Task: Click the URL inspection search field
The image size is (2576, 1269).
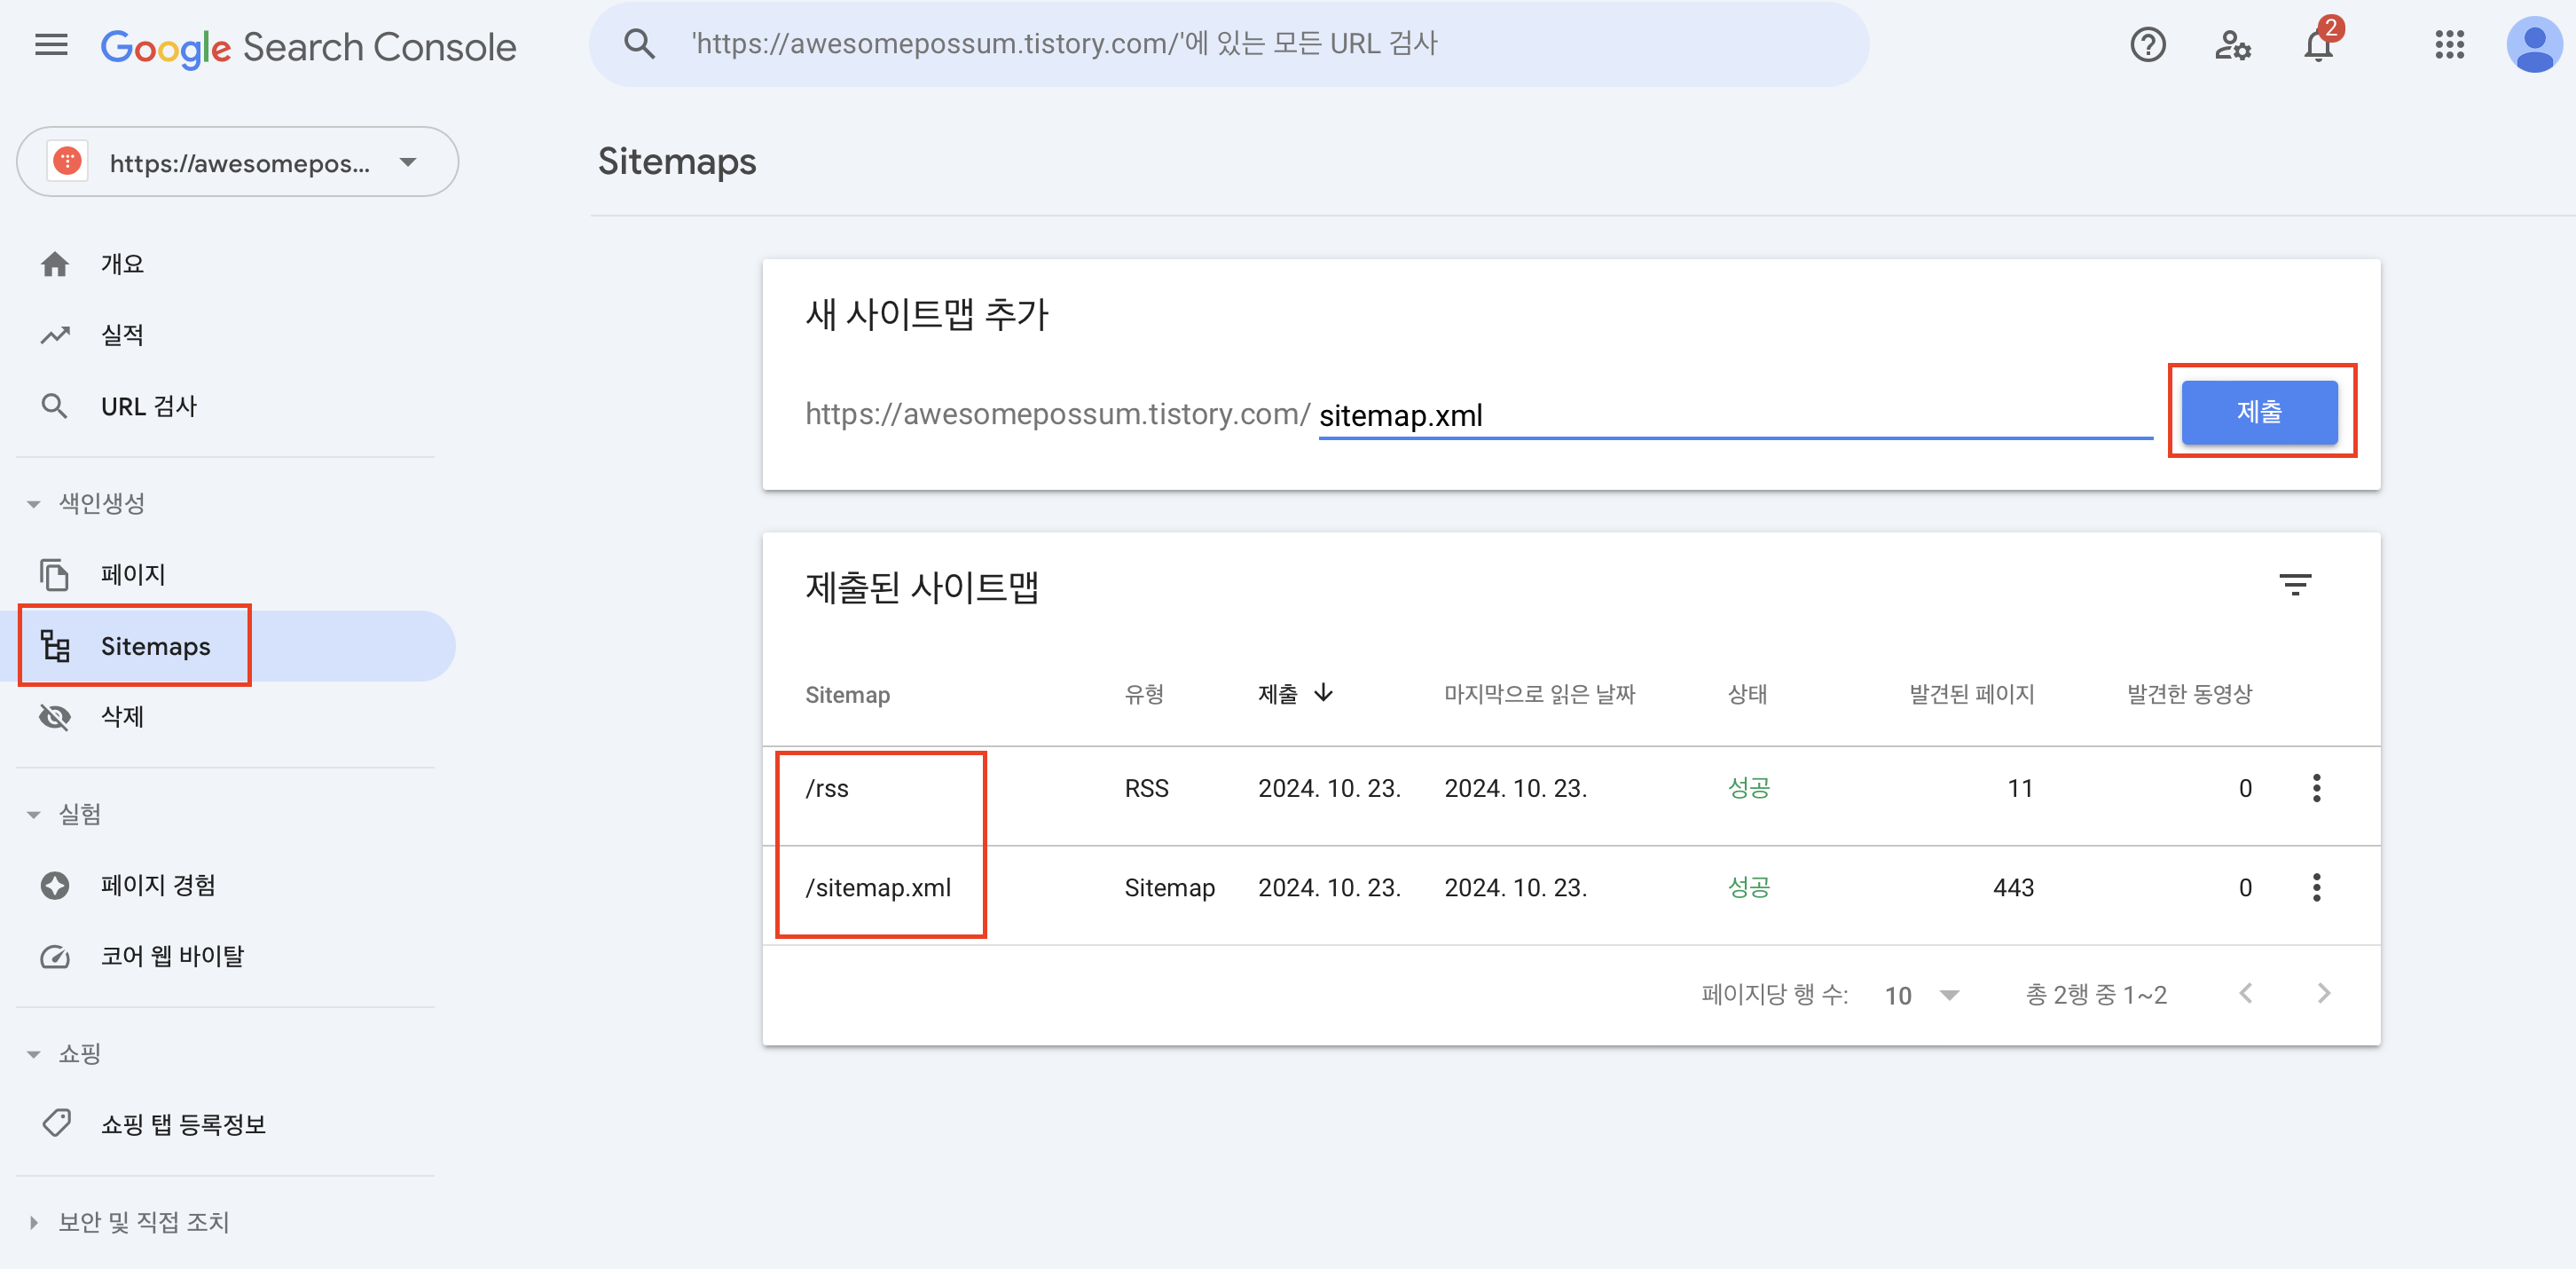Action: tap(1228, 44)
